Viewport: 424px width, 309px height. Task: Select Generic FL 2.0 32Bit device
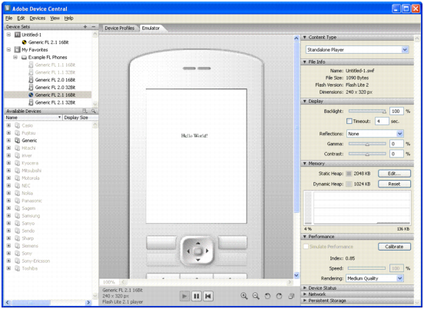click(x=55, y=88)
